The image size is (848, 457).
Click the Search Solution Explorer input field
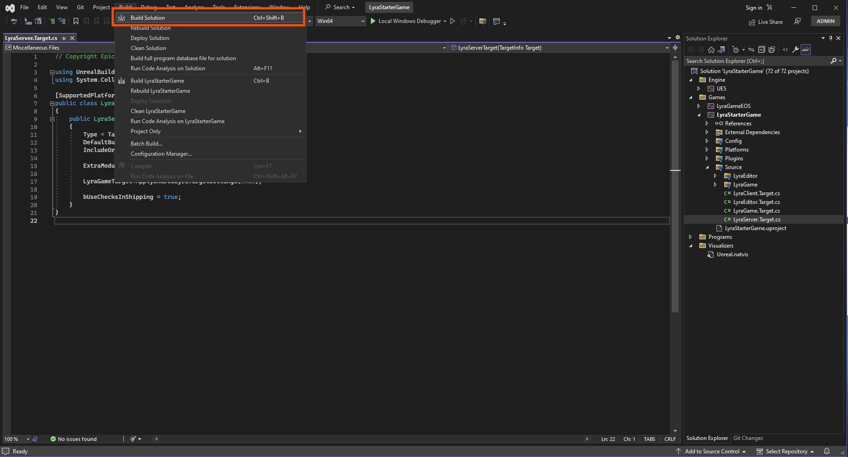point(757,61)
